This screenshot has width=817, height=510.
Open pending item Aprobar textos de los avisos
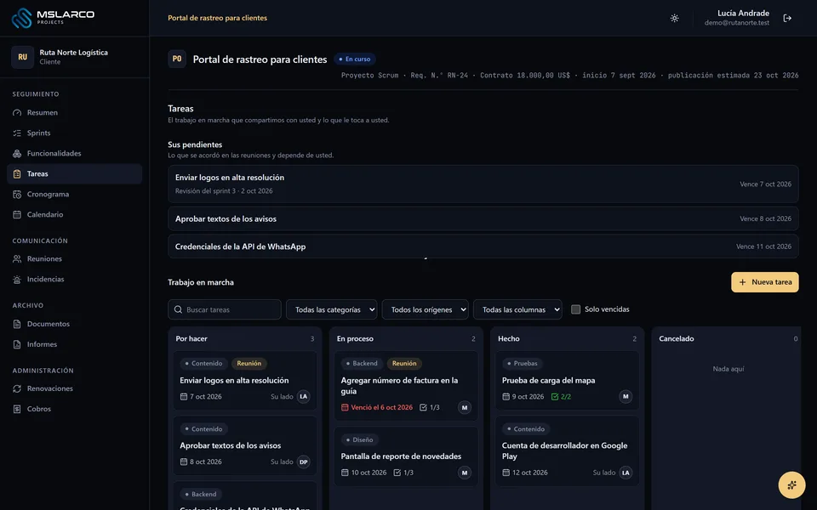point(483,218)
